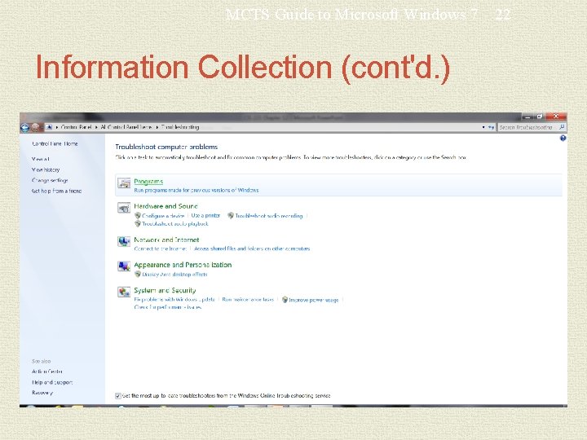This screenshot has height=440, width=587.
Task: Click View all in the sidebar
Action: (x=41, y=159)
